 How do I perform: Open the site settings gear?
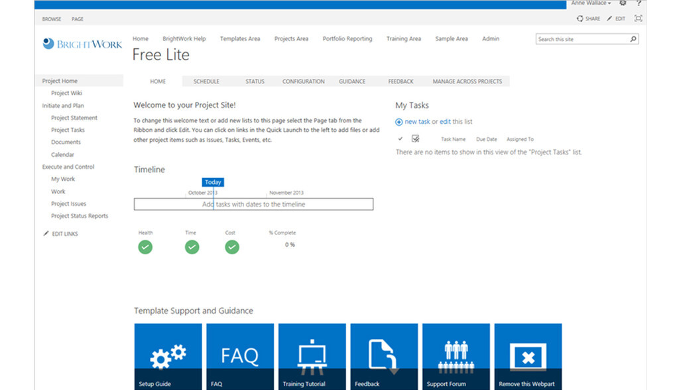[622, 3]
